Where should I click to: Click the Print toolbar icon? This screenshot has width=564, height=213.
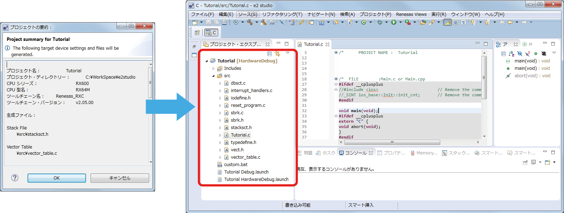coord(224,22)
